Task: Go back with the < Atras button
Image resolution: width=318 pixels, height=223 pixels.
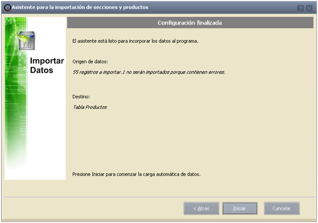Action: pos(201,208)
